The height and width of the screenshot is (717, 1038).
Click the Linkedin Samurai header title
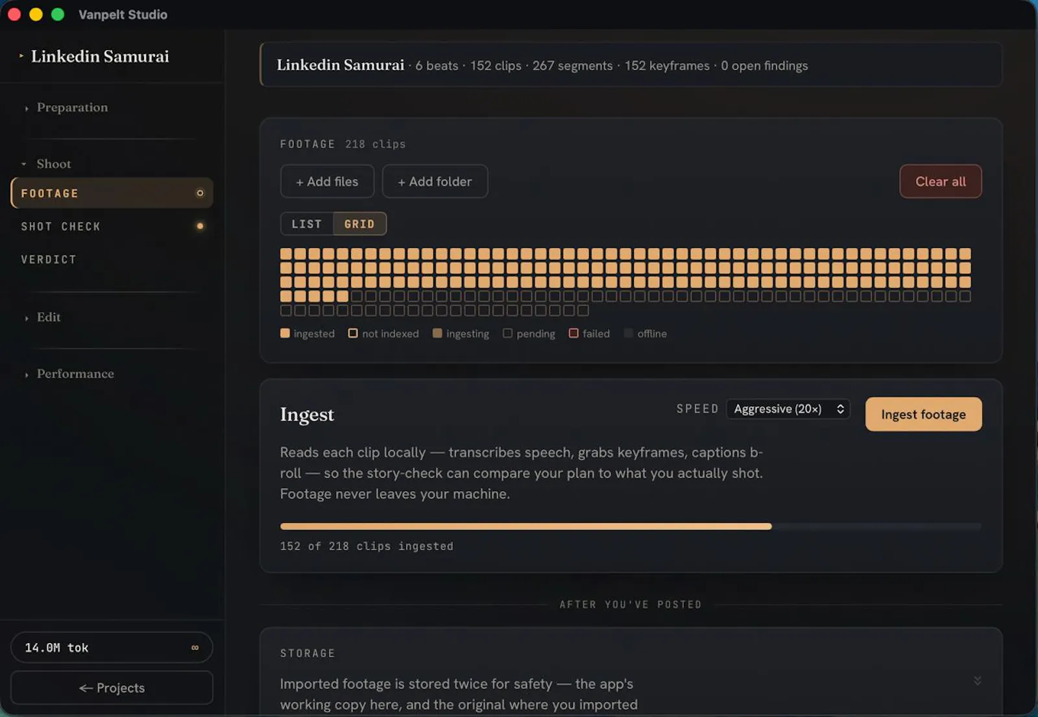(341, 65)
